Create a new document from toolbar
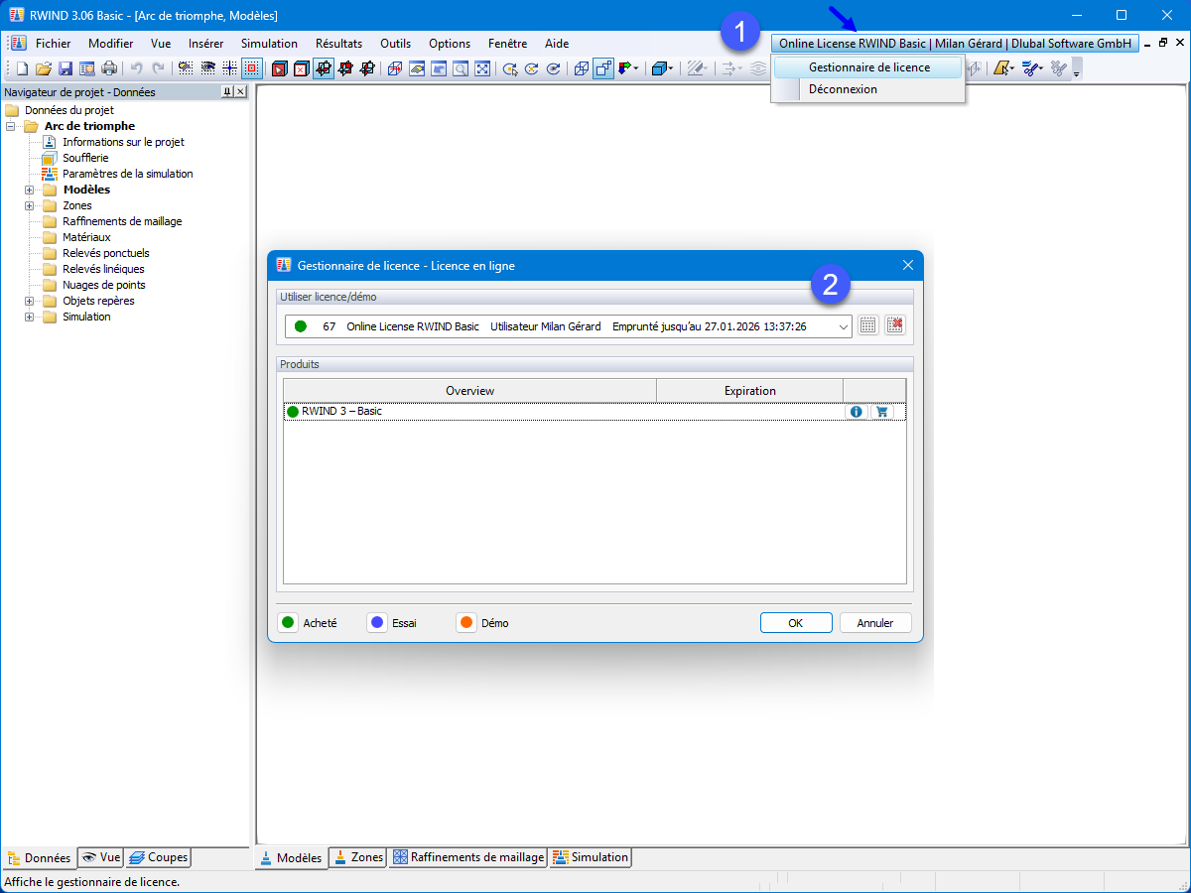Screen dimensions: 1191x893 (22, 68)
